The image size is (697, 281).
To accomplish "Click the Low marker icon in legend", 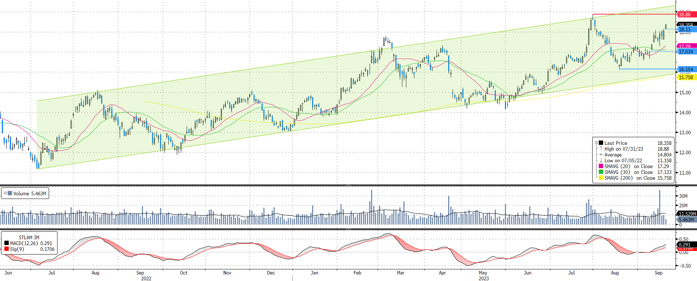I will tap(601, 160).
